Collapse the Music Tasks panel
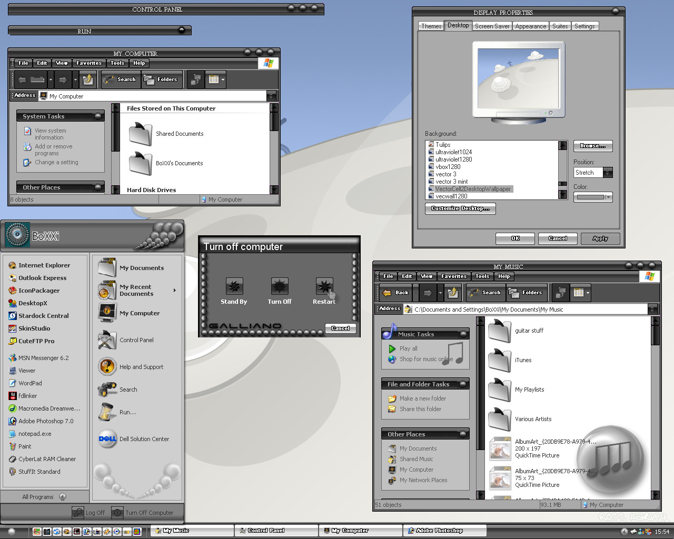Screen dimensions: 674x539 pos(463,334)
